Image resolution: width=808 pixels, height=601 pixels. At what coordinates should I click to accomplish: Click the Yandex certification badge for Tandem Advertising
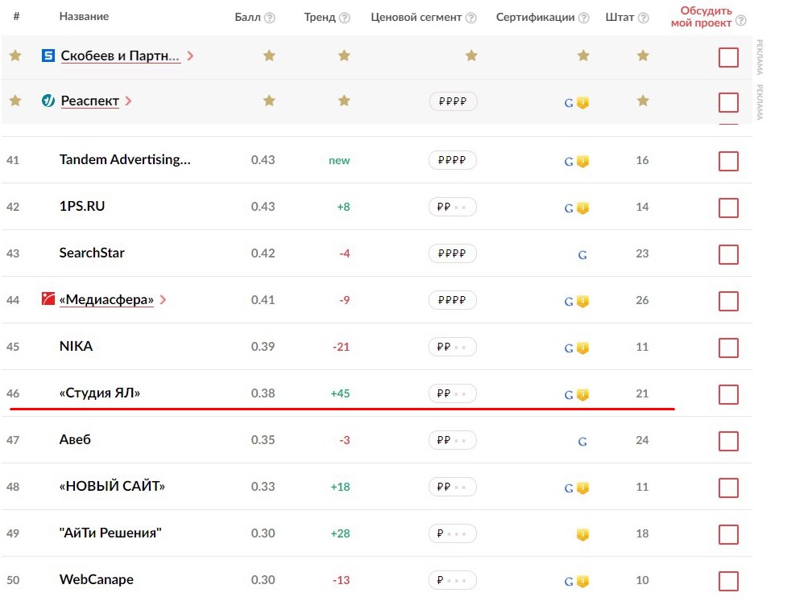pos(582,162)
